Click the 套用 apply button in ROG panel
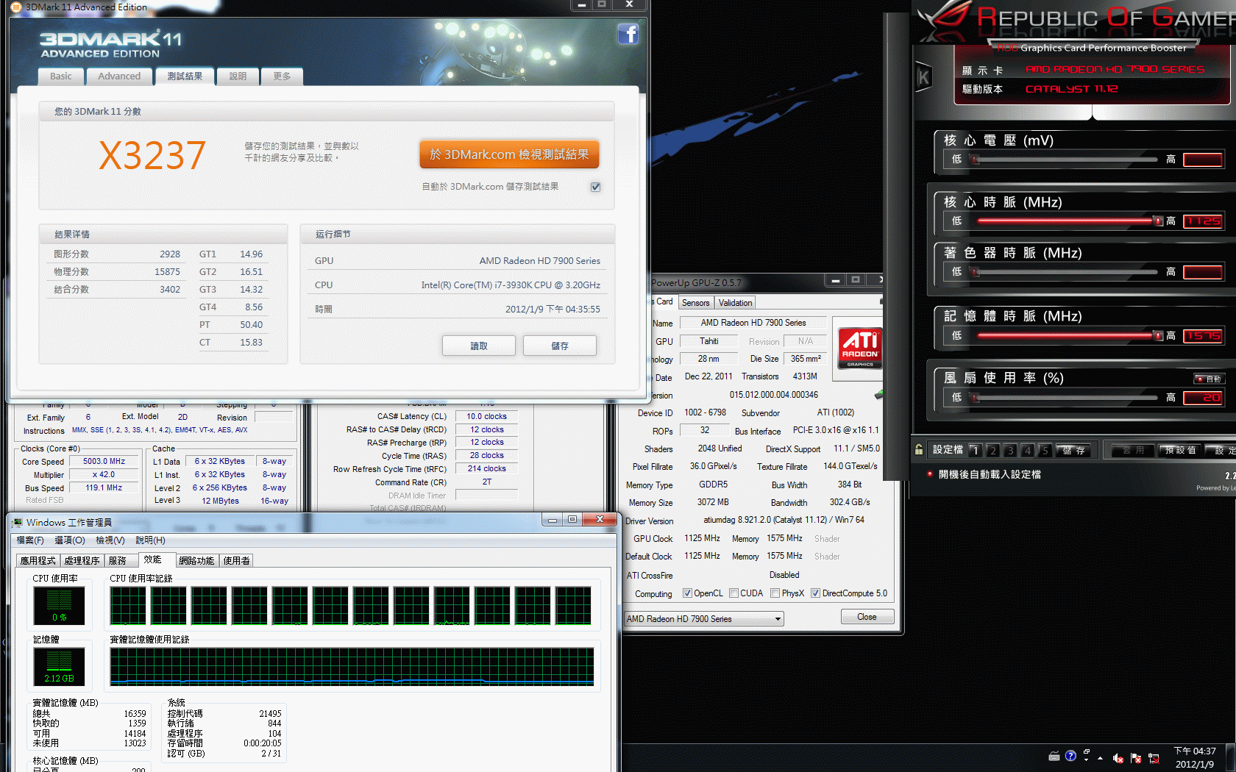This screenshot has width=1236, height=772. coord(1133,450)
